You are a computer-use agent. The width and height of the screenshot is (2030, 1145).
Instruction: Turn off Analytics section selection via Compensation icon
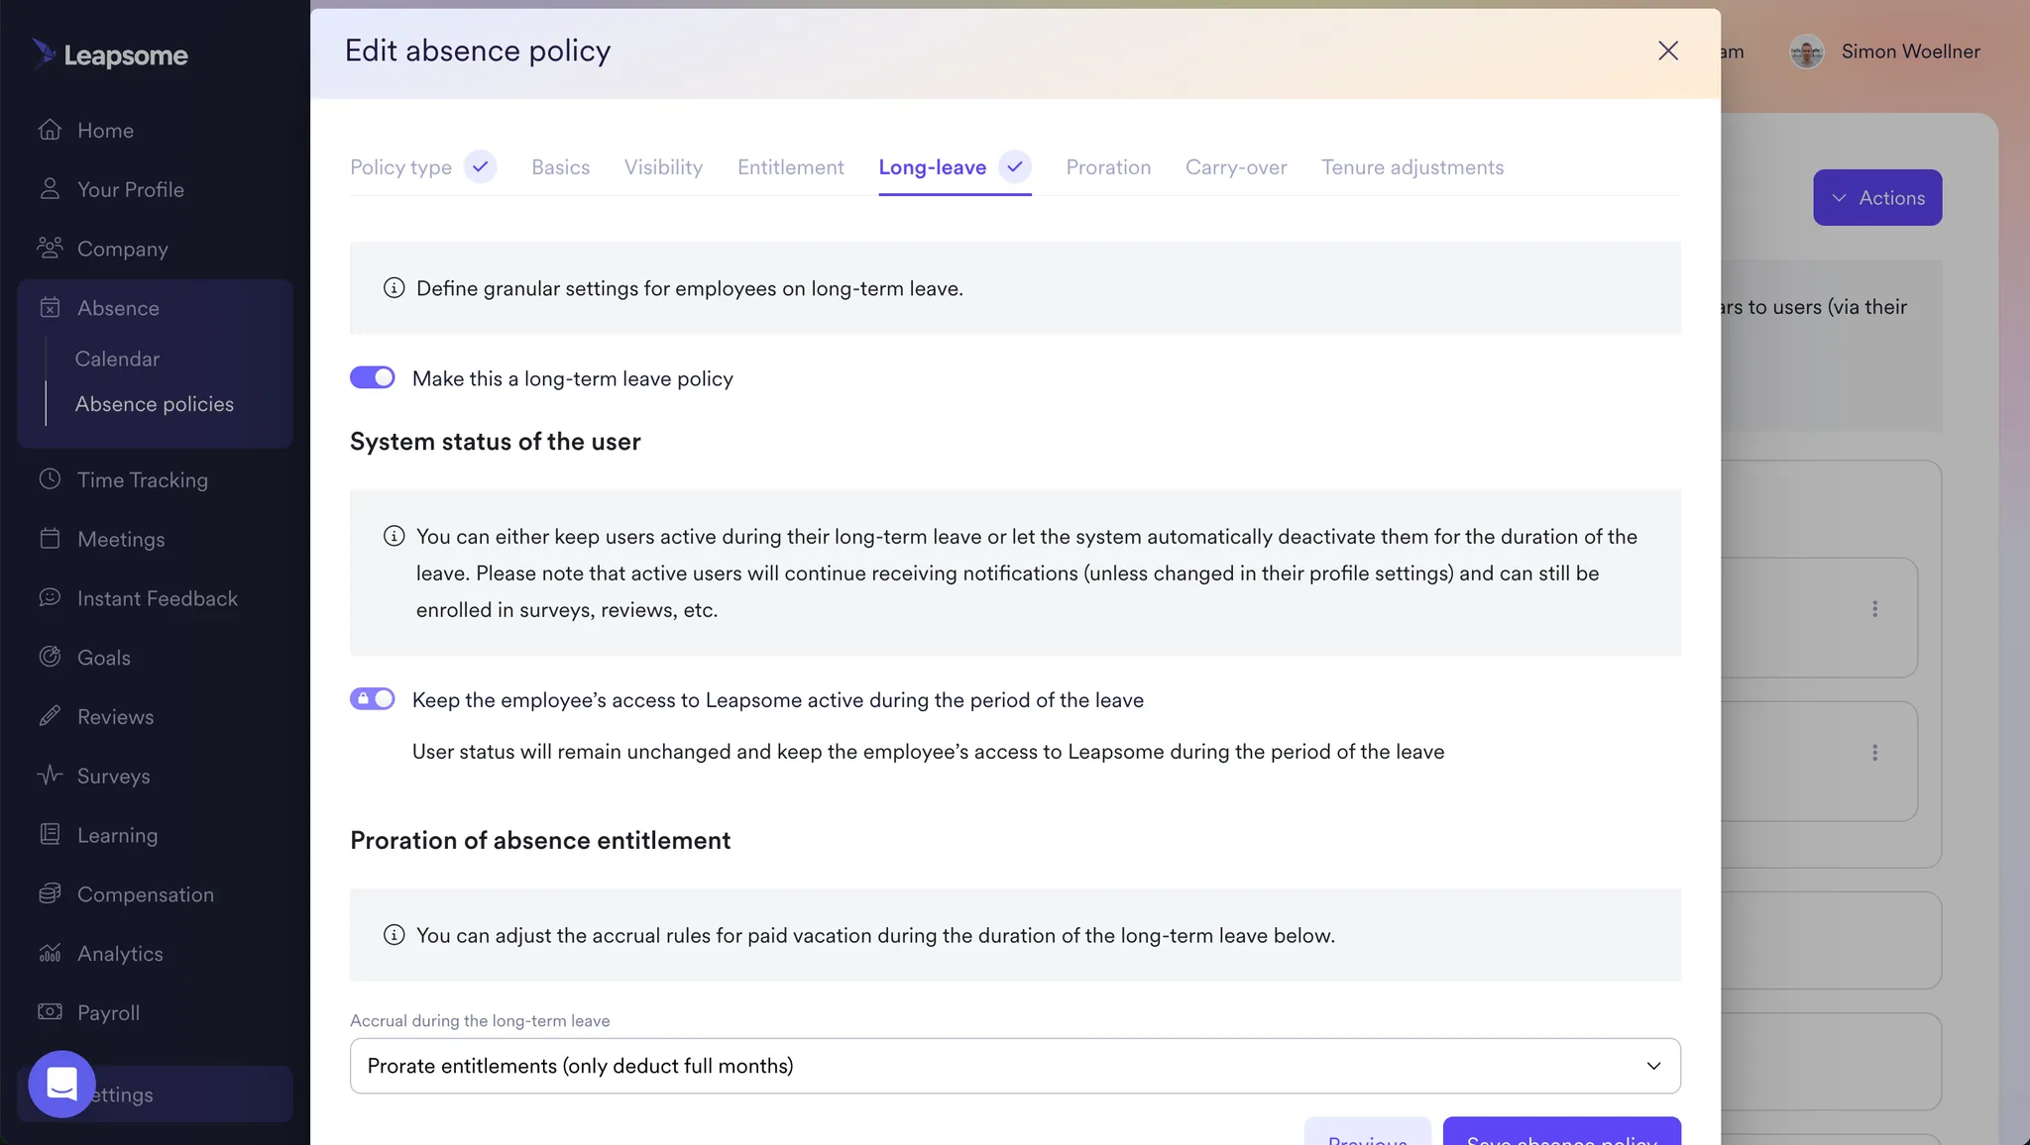click(49, 893)
